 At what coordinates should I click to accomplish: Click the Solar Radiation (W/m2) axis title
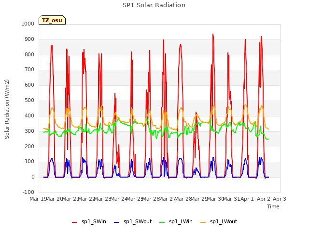[7, 109]
